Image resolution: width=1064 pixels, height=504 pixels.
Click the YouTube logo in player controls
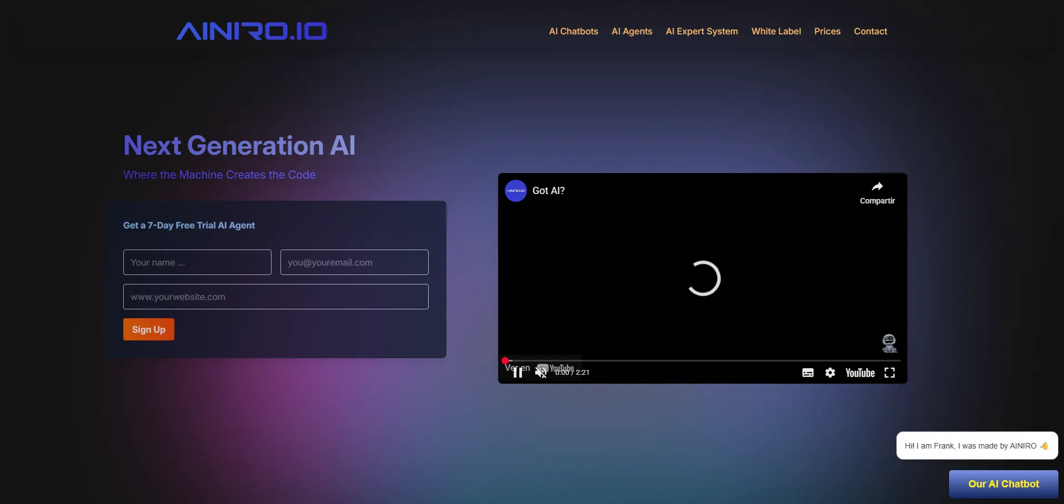(x=860, y=373)
